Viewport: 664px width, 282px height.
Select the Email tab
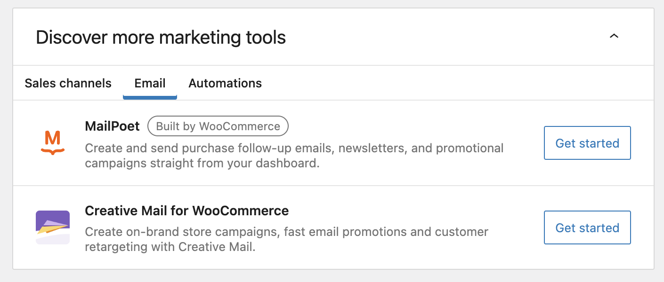[150, 83]
